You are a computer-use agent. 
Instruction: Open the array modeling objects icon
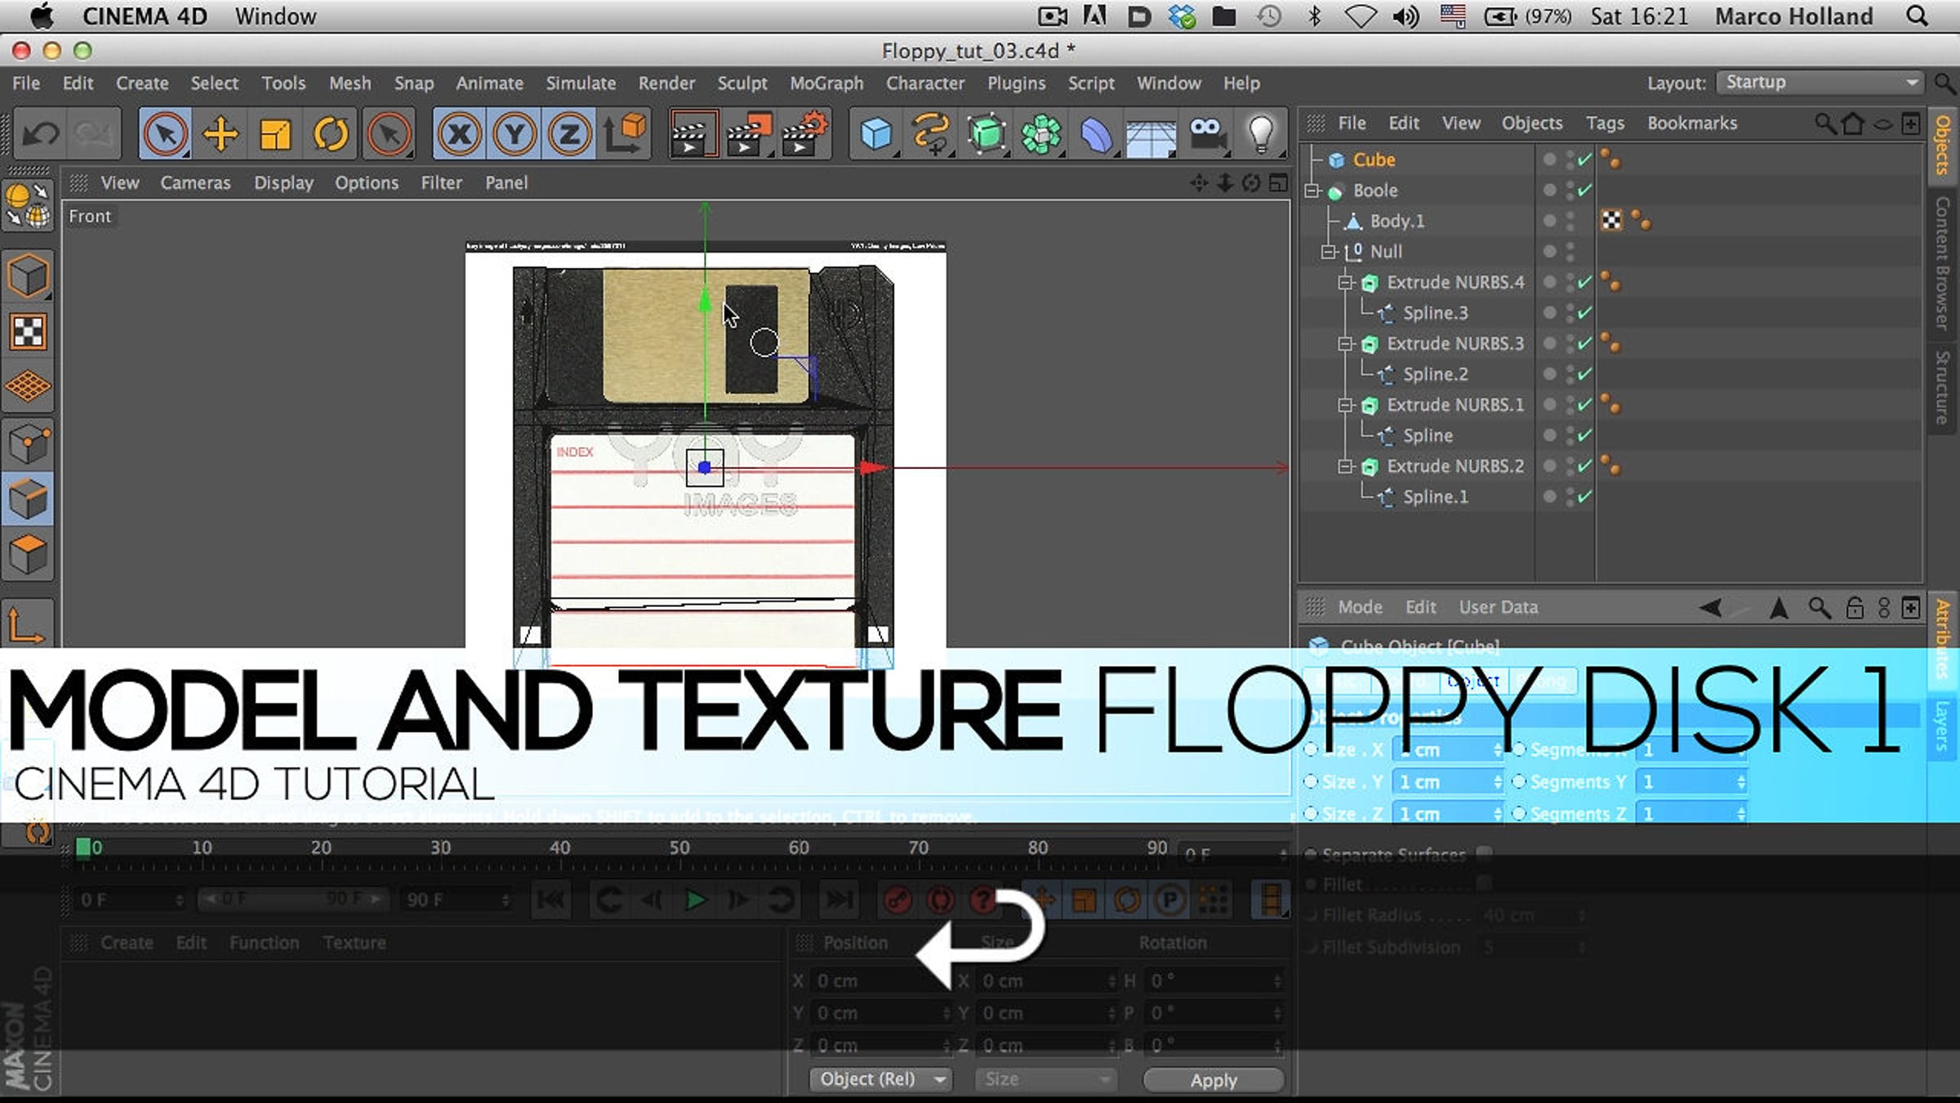click(1042, 133)
